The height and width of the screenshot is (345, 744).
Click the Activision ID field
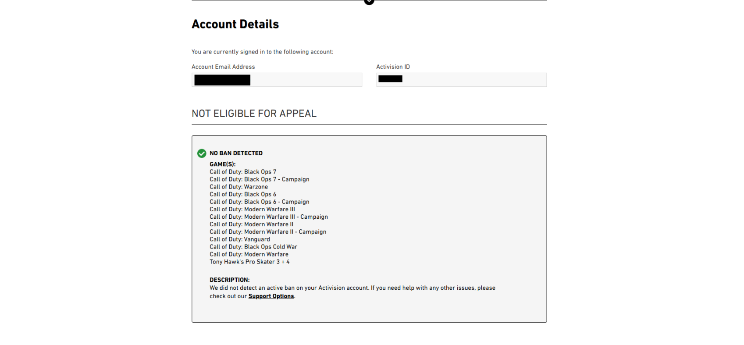tap(461, 80)
